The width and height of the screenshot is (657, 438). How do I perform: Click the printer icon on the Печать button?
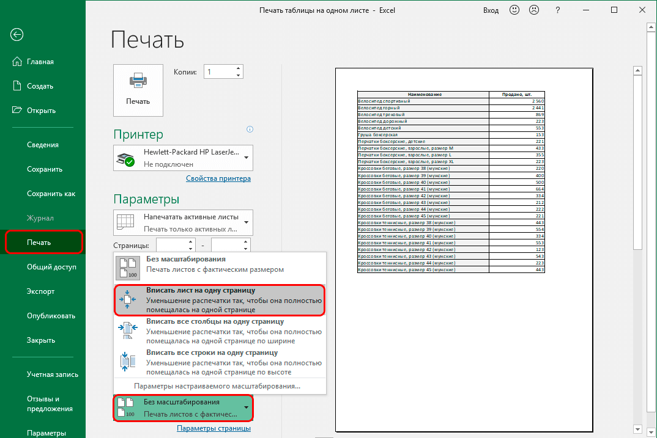click(x=138, y=81)
